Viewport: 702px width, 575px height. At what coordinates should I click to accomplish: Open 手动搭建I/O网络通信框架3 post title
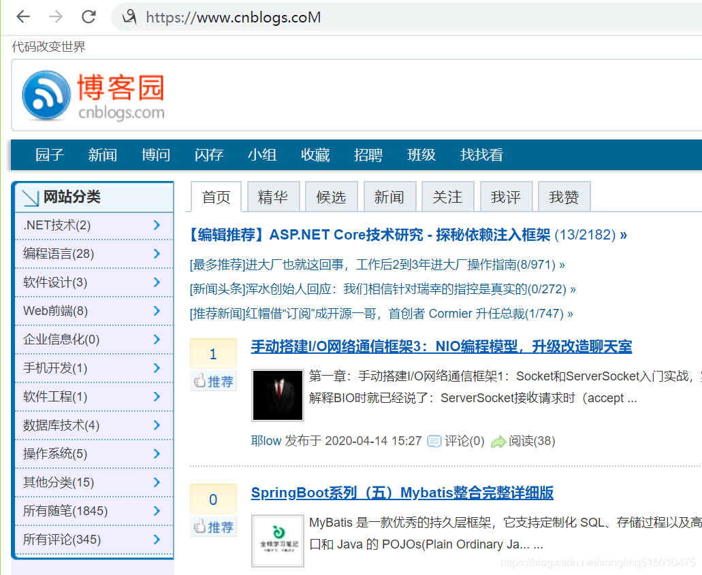click(x=441, y=347)
